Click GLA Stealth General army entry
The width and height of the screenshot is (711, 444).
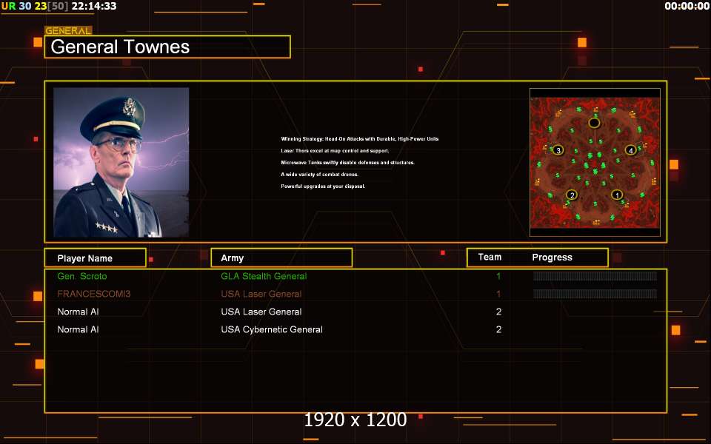(264, 276)
